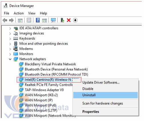Expand the Monitors node
This screenshot has width=144, height=121.
click(x=10, y=54)
